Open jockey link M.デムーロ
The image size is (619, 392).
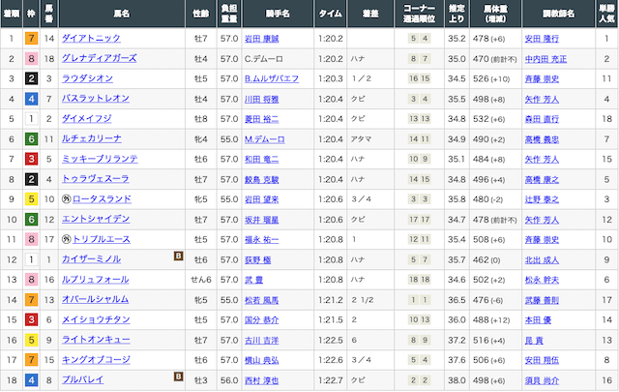click(x=264, y=139)
